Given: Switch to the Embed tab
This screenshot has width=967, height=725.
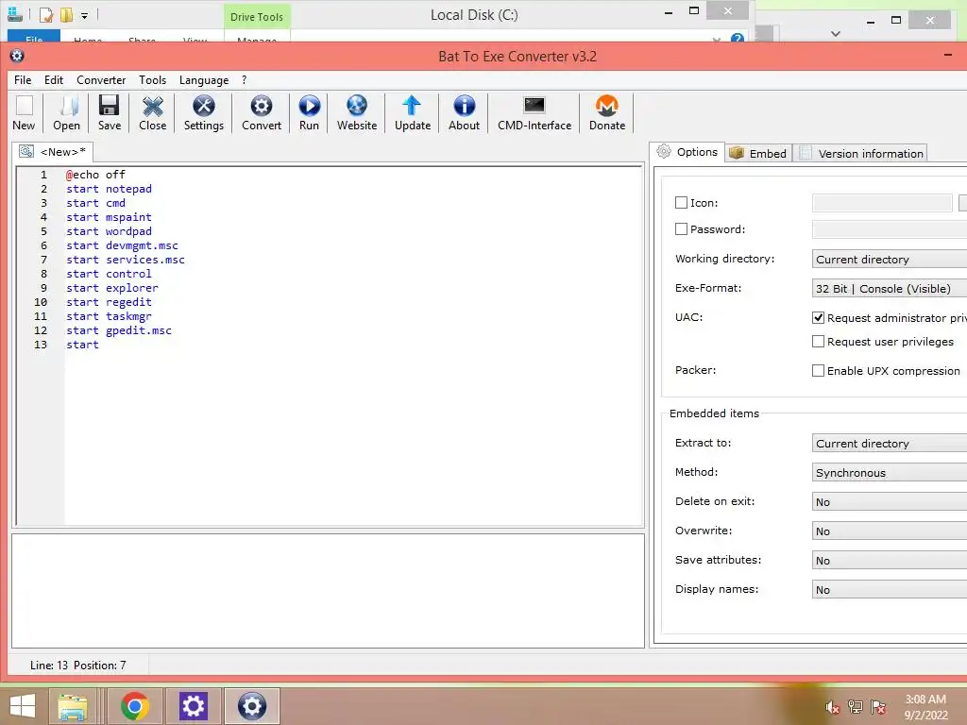Looking at the screenshot, I should 758,153.
